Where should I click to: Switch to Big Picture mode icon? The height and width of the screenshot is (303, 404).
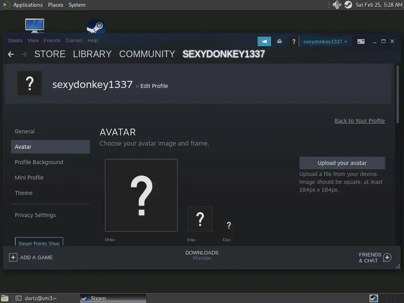coord(361,41)
